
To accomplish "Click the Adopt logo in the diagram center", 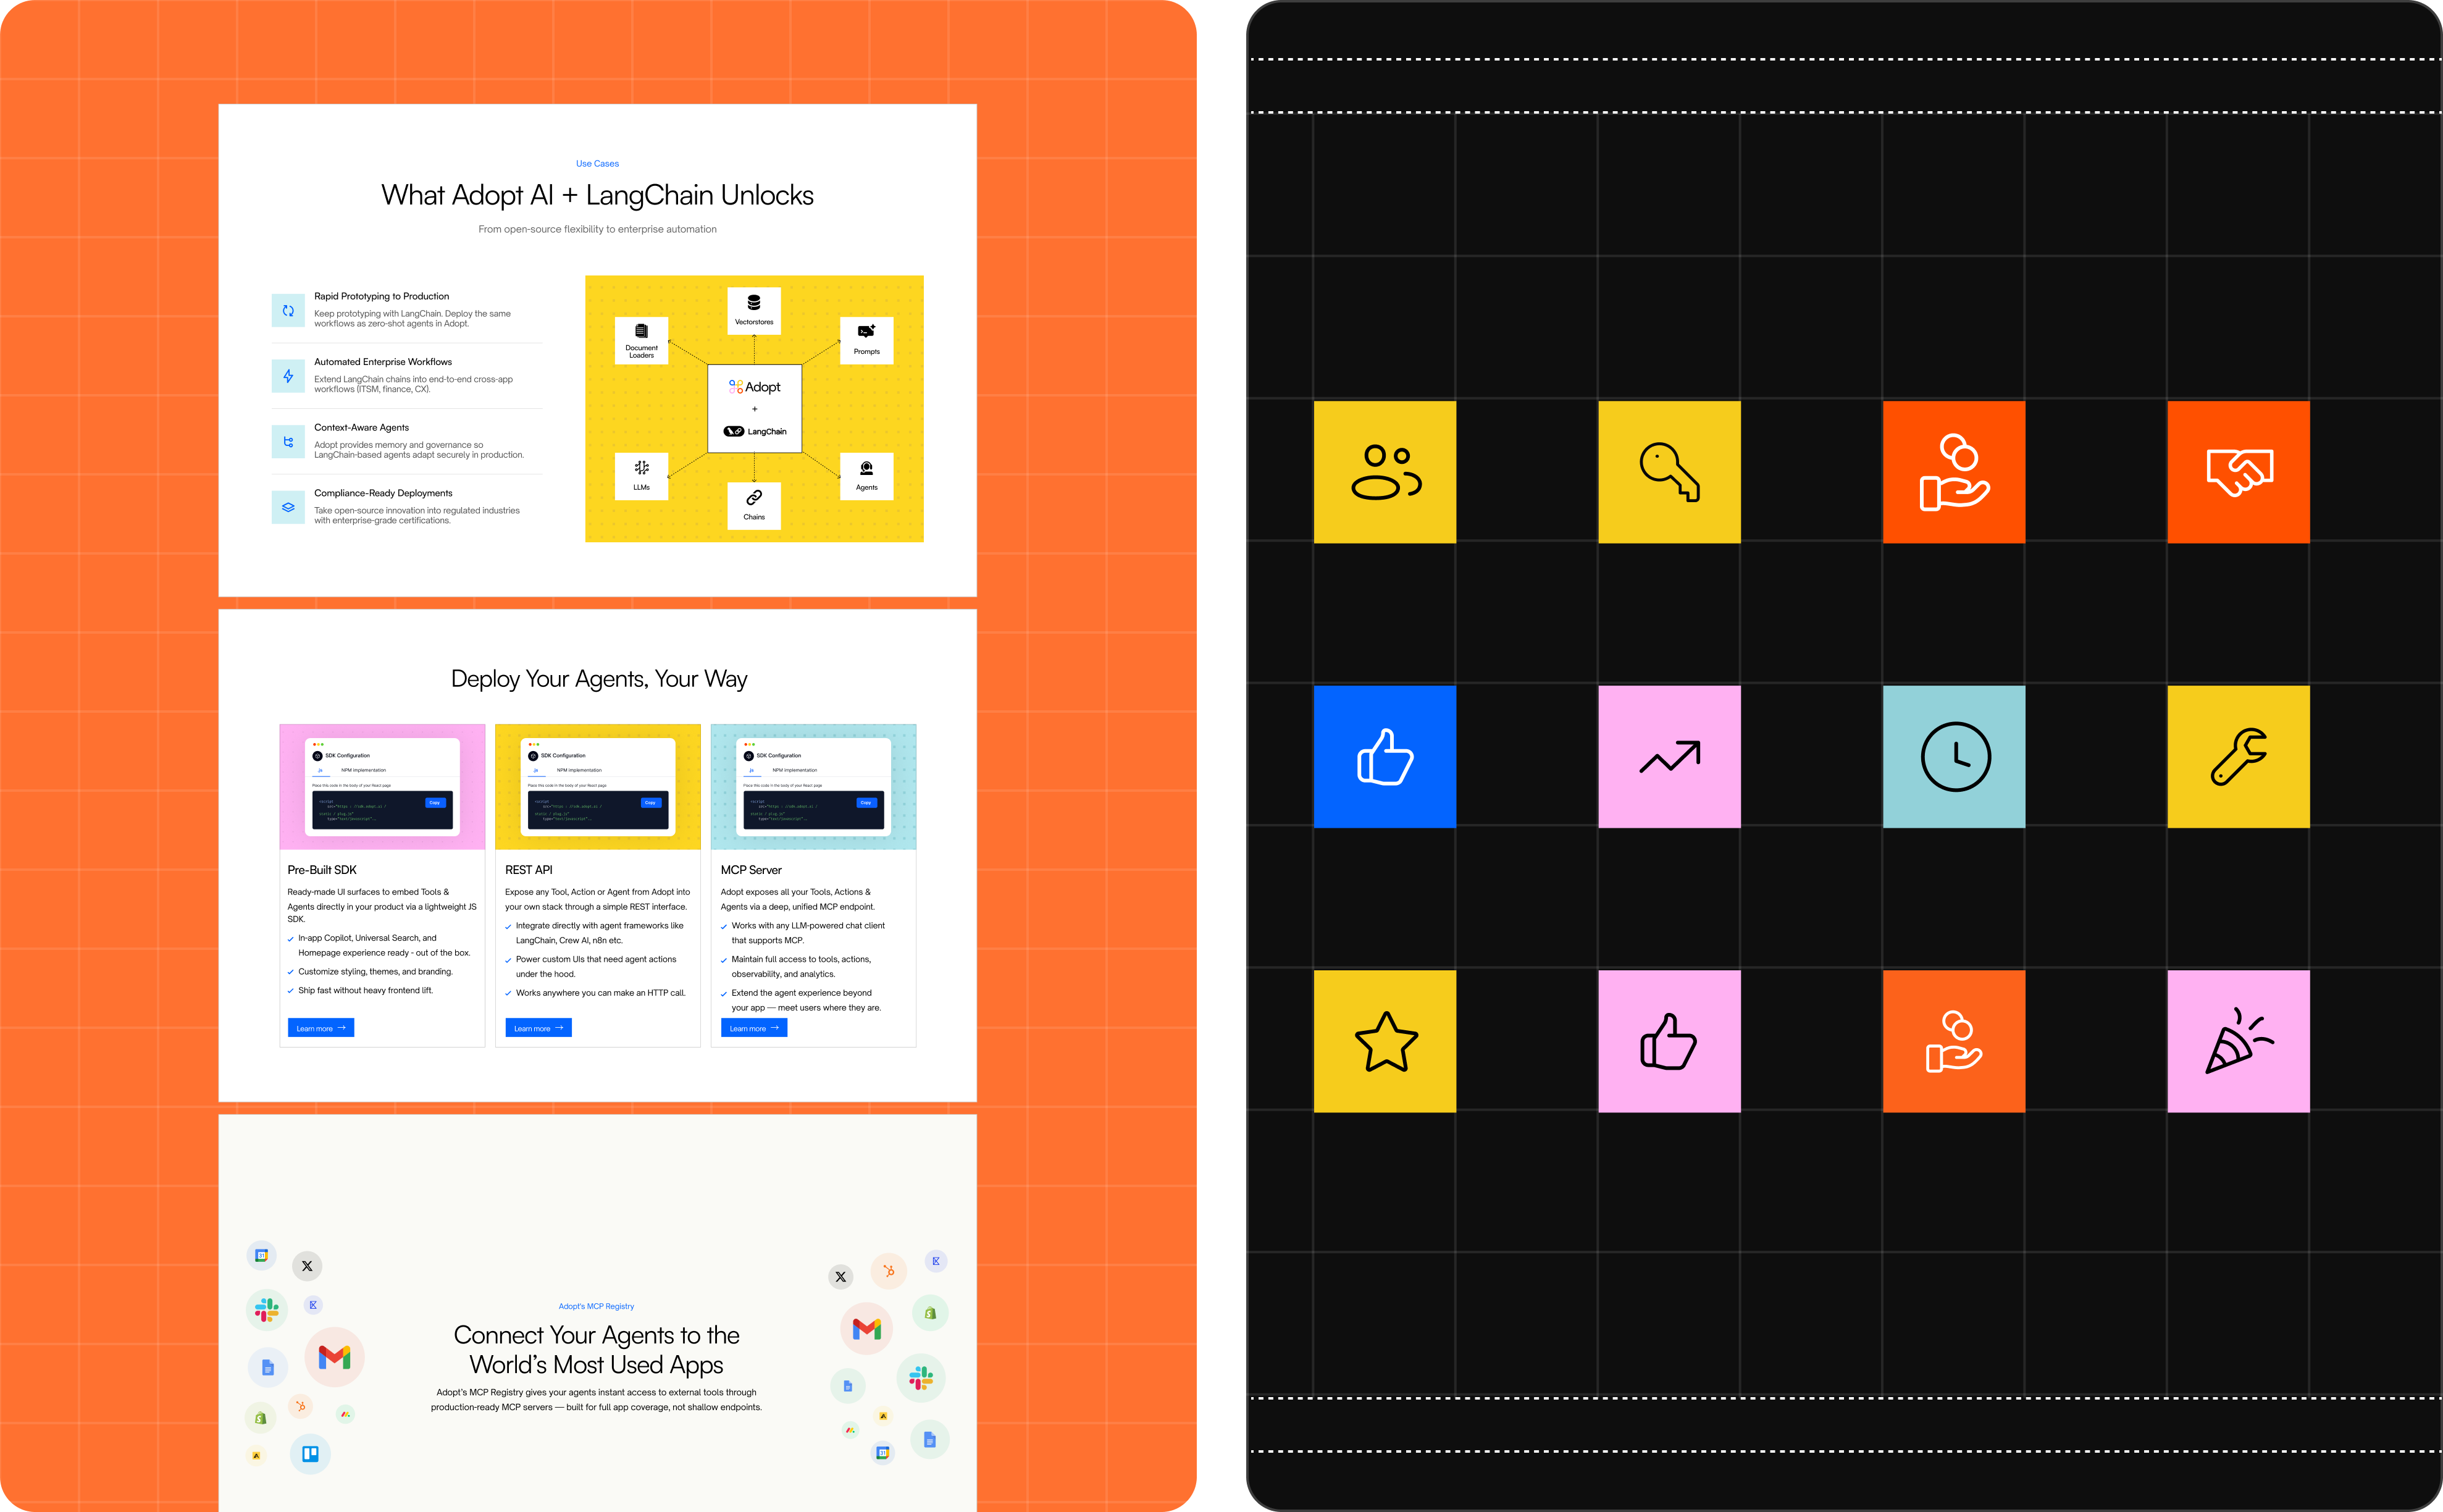I will (755, 387).
